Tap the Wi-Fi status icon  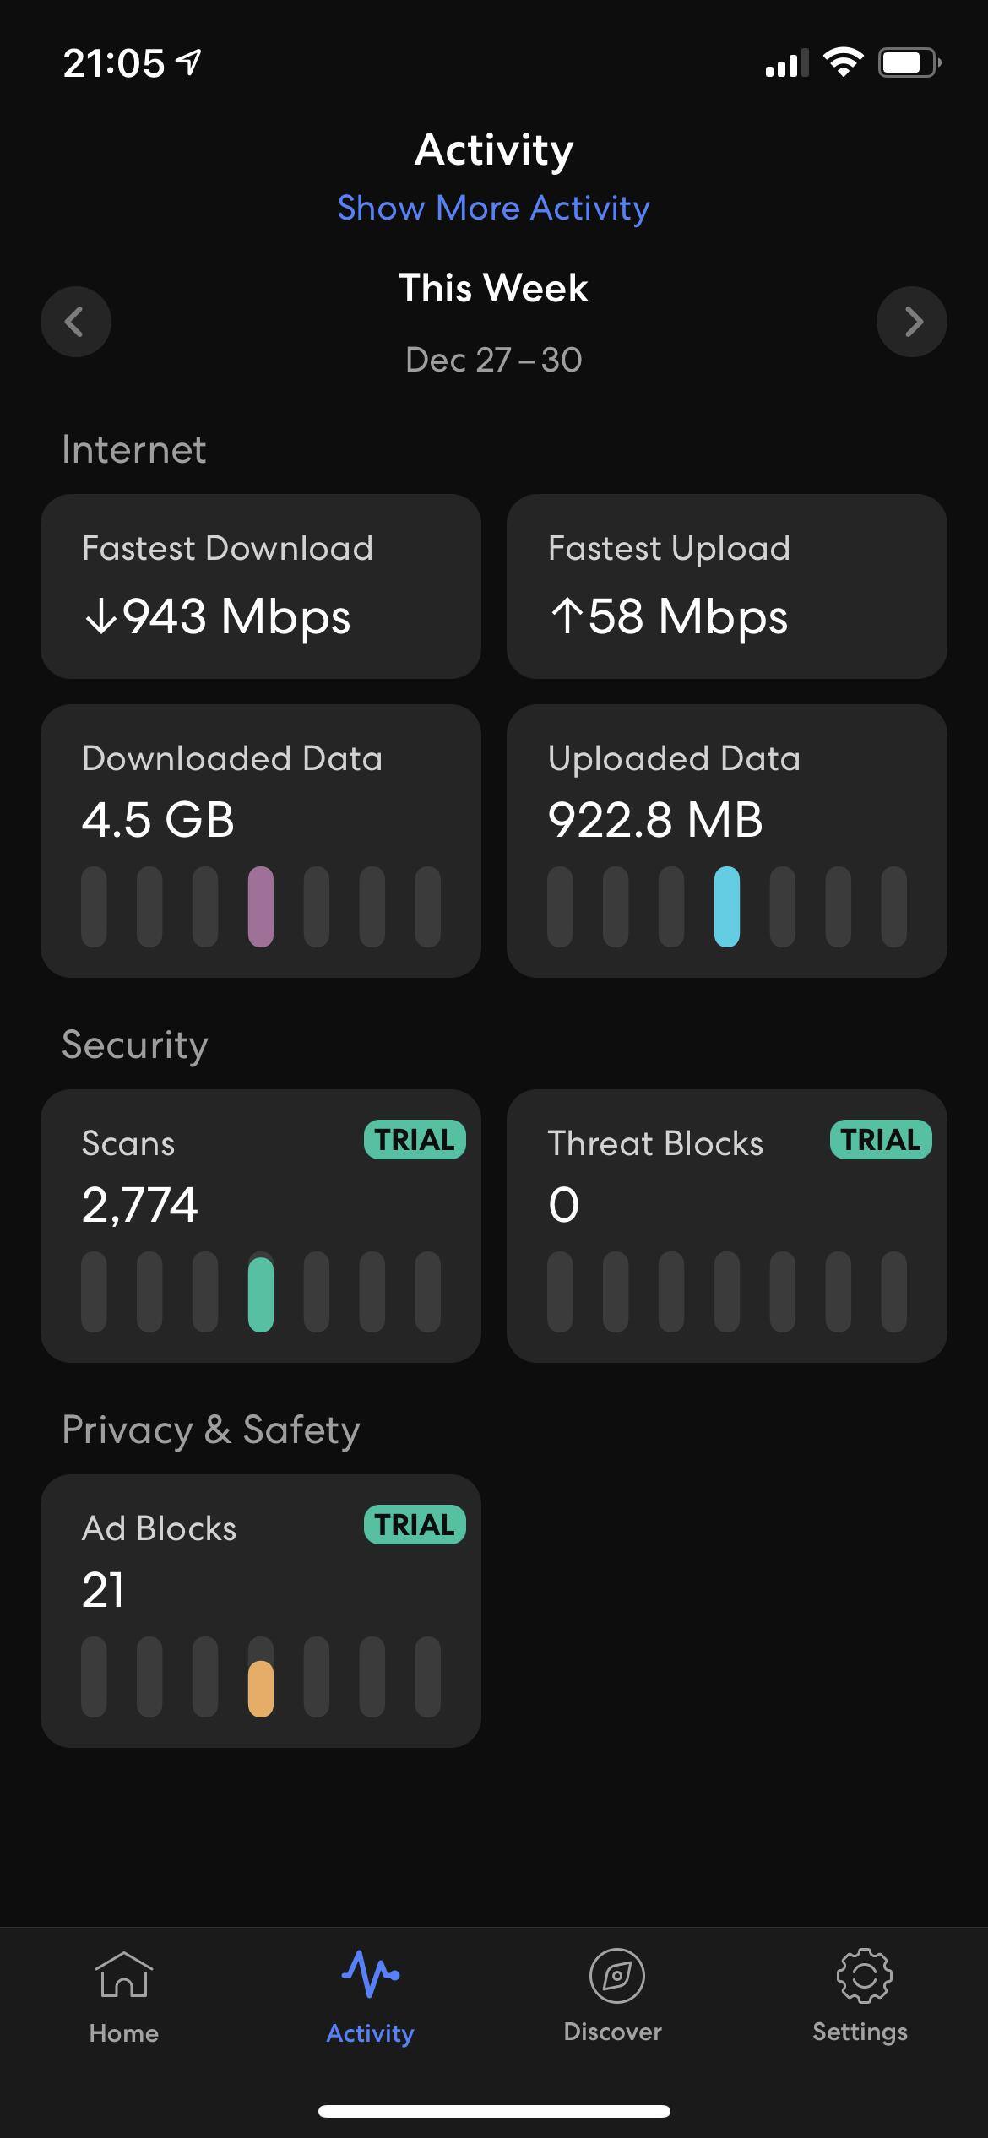(x=843, y=62)
